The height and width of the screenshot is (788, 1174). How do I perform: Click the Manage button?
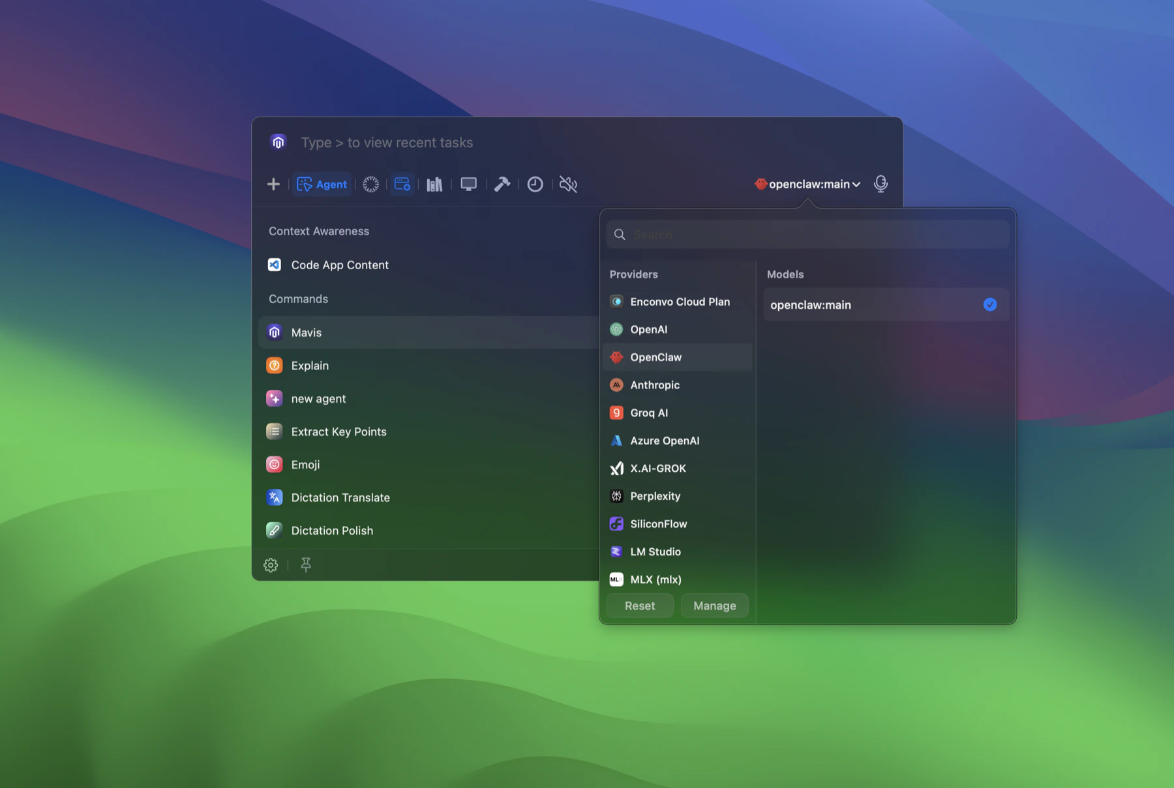click(715, 606)
